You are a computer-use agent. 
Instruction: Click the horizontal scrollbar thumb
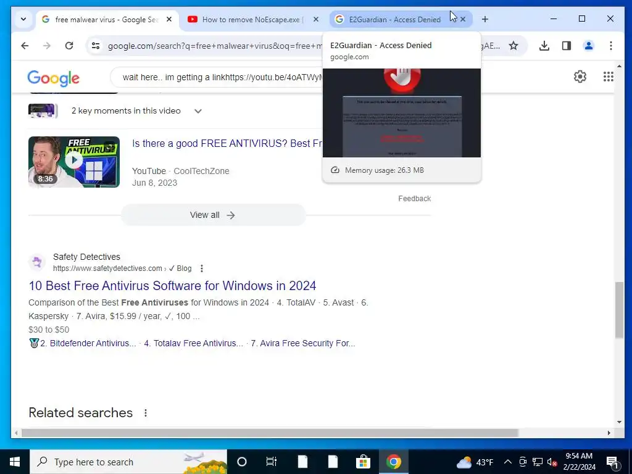pyautogui.click(x=270, y=433)
